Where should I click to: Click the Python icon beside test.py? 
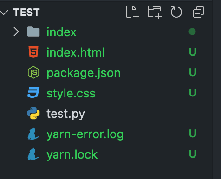click(x=33, y=113)
